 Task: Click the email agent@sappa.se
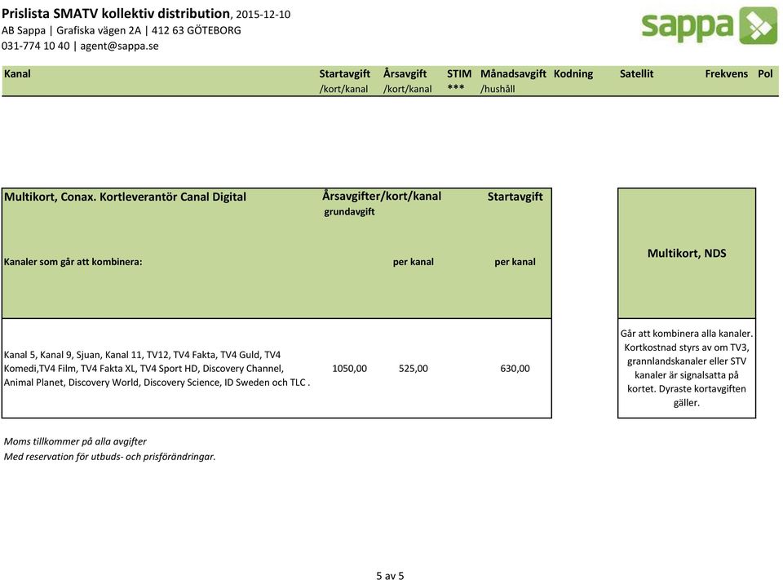pyautogui.click(x=119, y=46)
